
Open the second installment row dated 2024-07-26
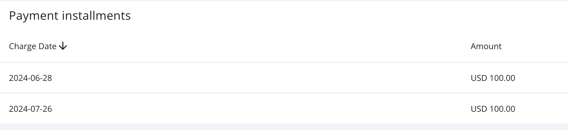[284, 109]
